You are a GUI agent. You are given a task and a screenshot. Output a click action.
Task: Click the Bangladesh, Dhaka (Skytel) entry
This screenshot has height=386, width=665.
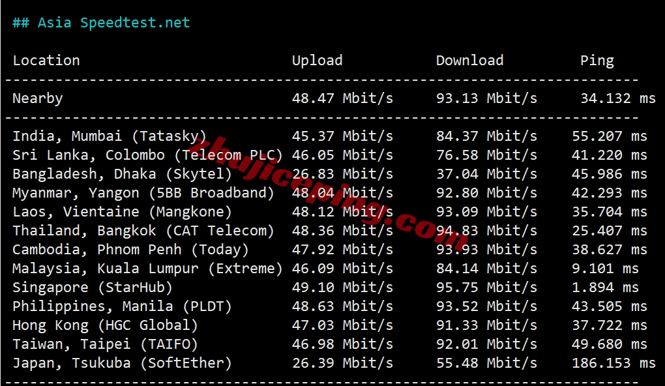pos(122,174)
